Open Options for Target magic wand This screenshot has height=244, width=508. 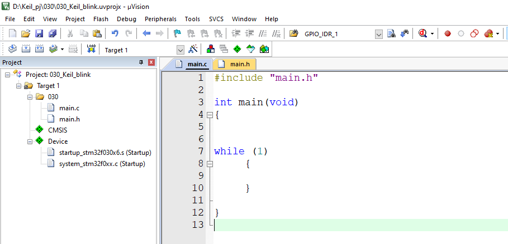pyautogui.click(x=193, y=49)
